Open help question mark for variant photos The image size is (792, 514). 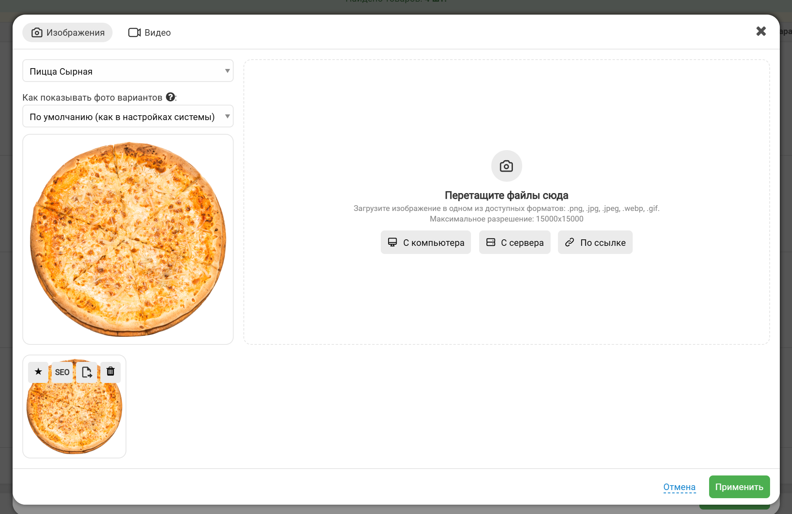coord(171,97)
